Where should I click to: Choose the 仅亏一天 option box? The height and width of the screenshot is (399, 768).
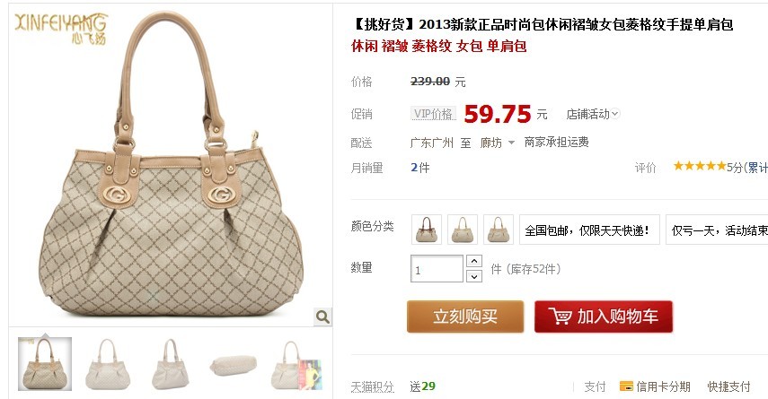(x=717, y=230)
